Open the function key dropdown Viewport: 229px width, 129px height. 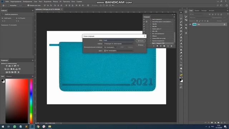click(x=110, y=47)
